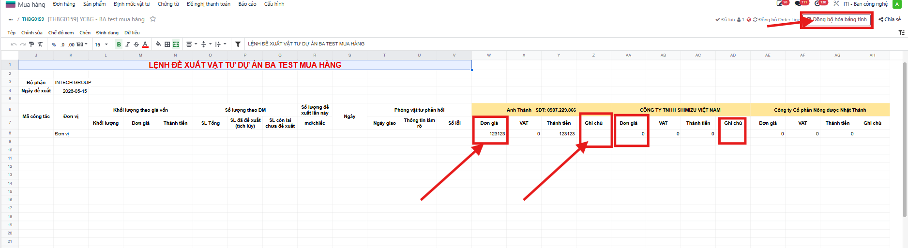The image size is (908, 248).
Task: Select the title cell LỆNH ĐỀ XUẤT VẬT TƯ
Action: (245, 65)
